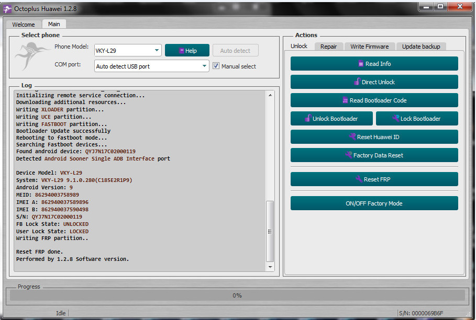
Task: Run the Factory Data Reset action
Action: pos(374,155)
